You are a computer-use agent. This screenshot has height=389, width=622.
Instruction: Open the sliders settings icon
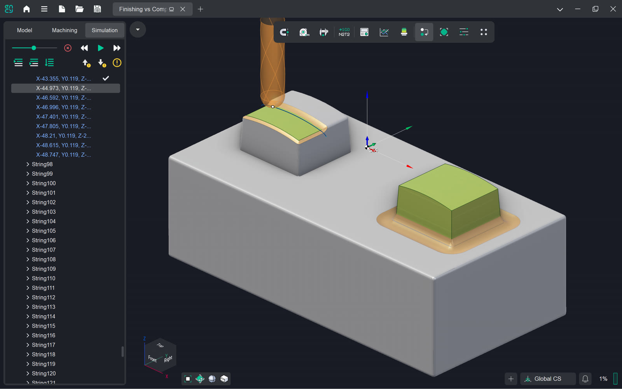coord(464,32)
